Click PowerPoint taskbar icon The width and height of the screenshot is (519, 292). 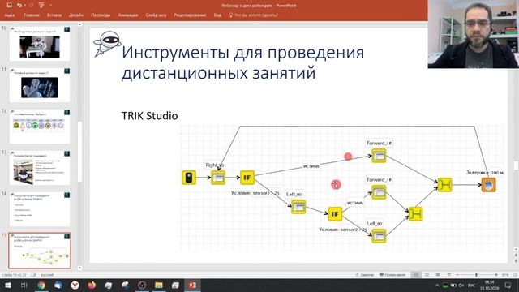pos(192,285)
